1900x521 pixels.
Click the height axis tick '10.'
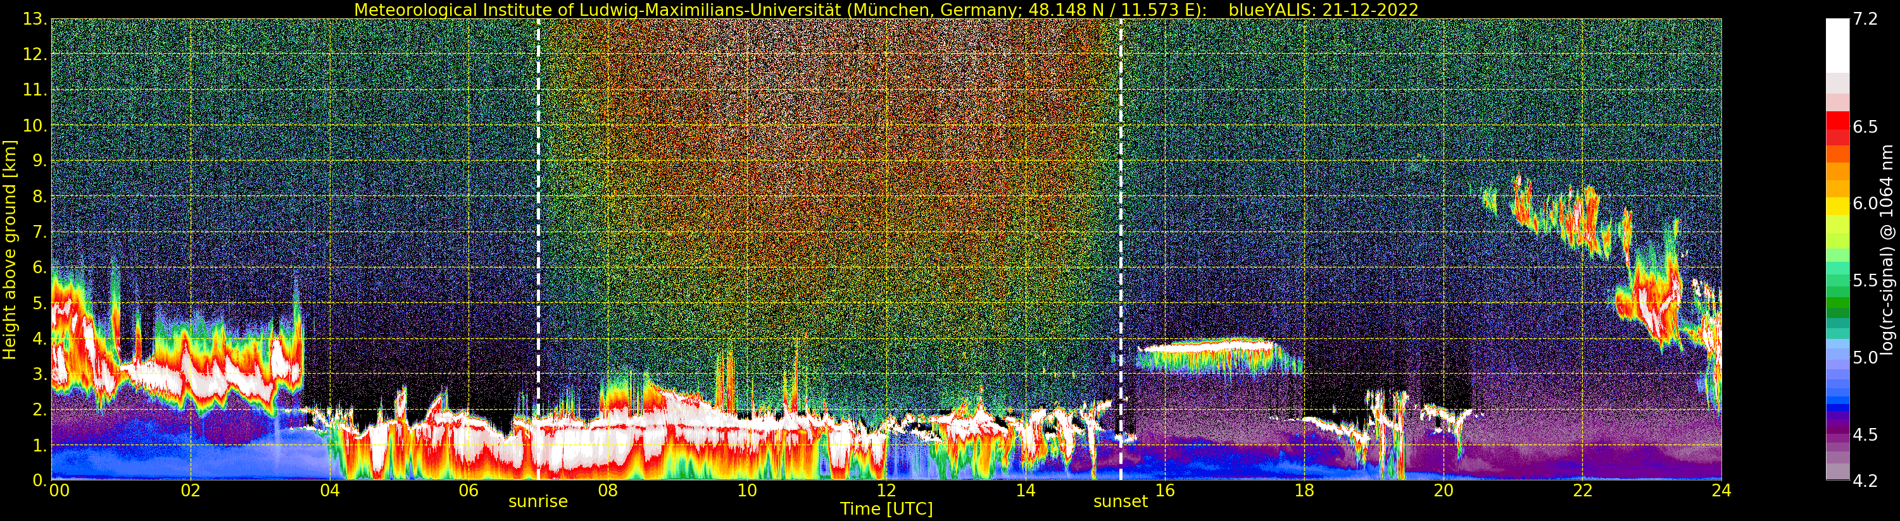tap(35, 125)
